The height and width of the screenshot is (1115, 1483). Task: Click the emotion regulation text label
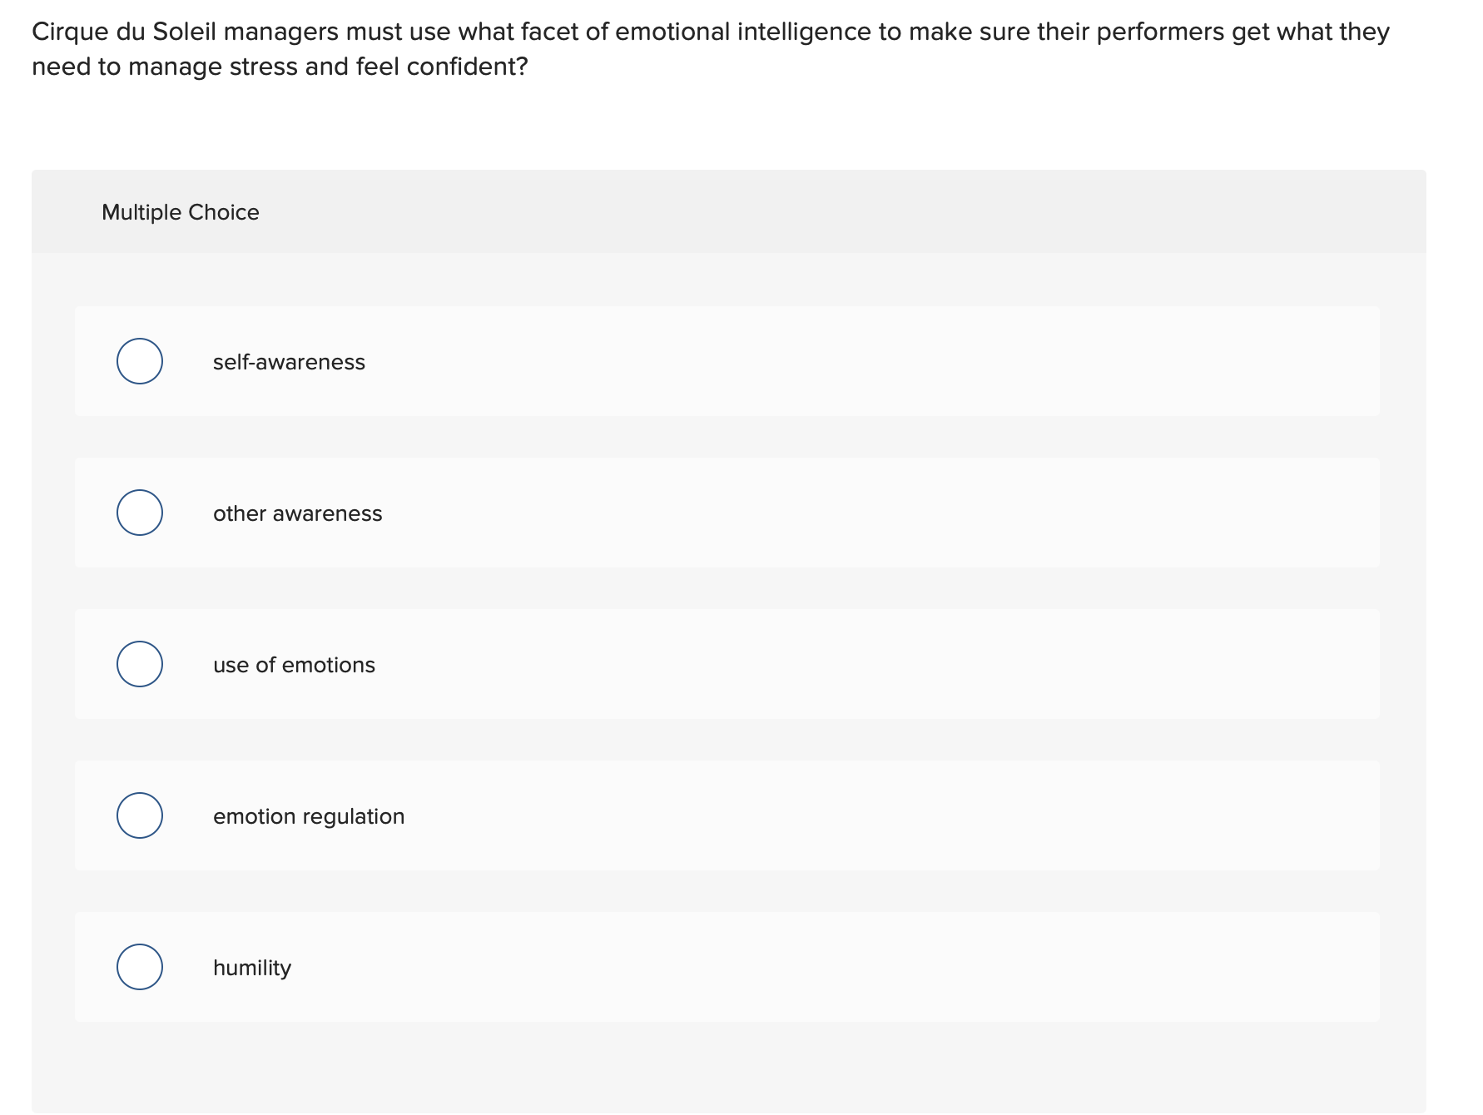(x=309, y=816)
